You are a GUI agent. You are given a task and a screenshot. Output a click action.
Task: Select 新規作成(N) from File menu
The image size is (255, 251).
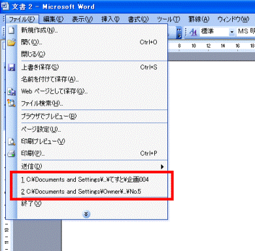click(92, 30)
